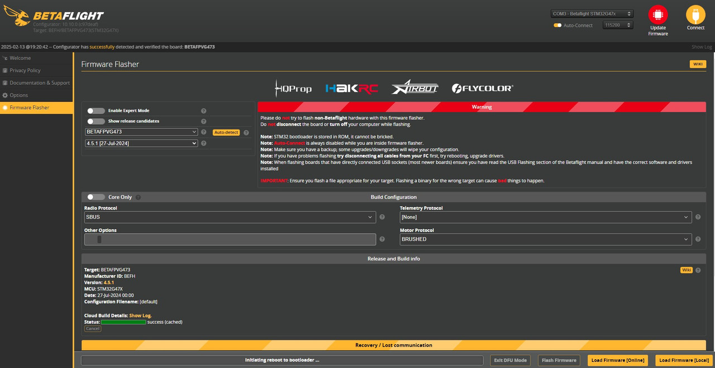Click the red Warning banner header
This screenshot has width=715, height=368.
click(482, 106)
